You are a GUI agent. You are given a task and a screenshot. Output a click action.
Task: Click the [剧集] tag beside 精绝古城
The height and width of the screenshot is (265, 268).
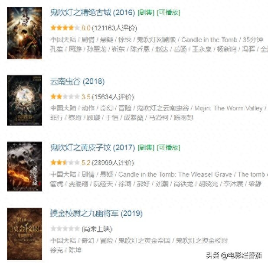146,13
